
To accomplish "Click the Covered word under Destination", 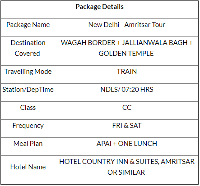I will coord(27,54).
